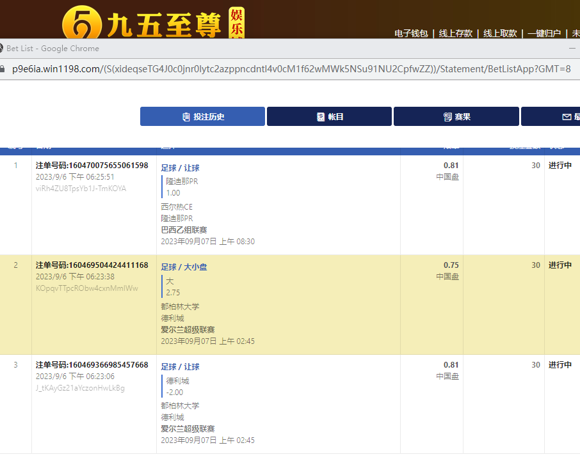Click the results icon beside 赛果
The image size is (580, 459).
[x=447, y=117]
